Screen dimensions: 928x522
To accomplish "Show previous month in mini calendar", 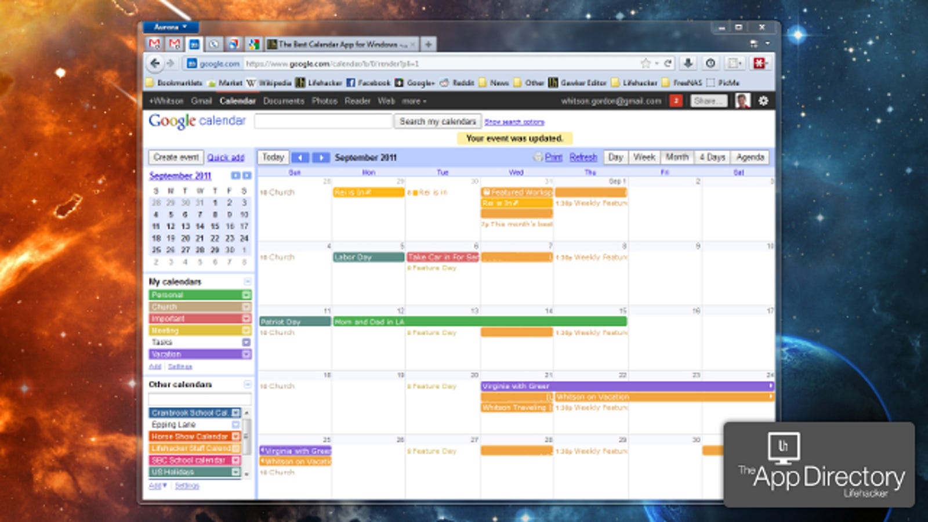I will (235, 176).
